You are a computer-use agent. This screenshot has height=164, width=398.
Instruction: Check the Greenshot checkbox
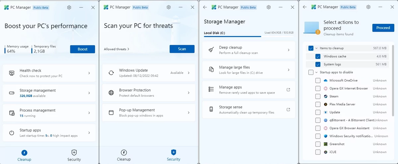click(318, 144)
